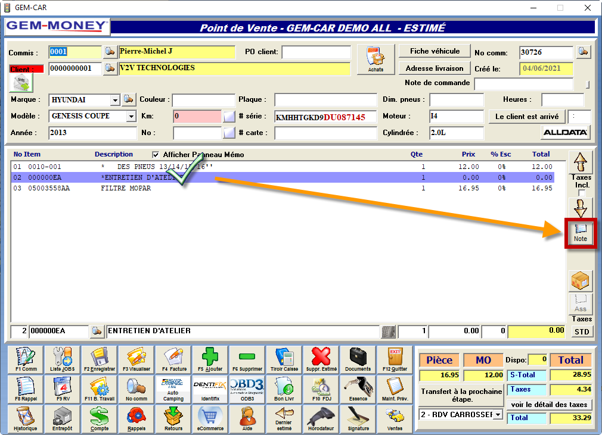Delete estimate with Suppr. Estimé
Viewport: 602px width, 435px height.
321,359
